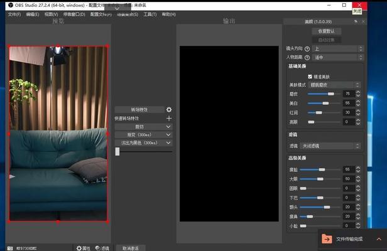Click the 磨皮 value field showing 76

click(349, 93)
